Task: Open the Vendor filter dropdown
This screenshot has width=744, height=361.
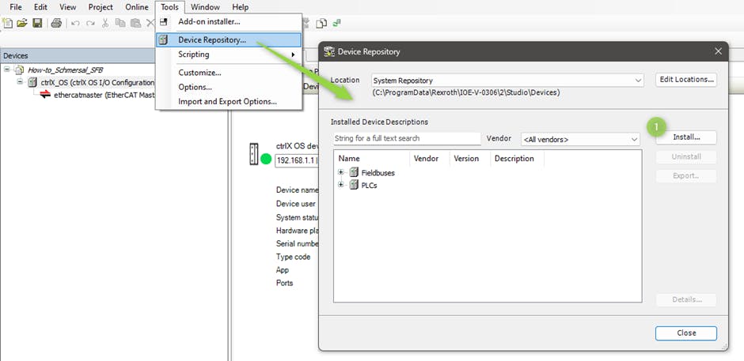Action: click(634, 139)
